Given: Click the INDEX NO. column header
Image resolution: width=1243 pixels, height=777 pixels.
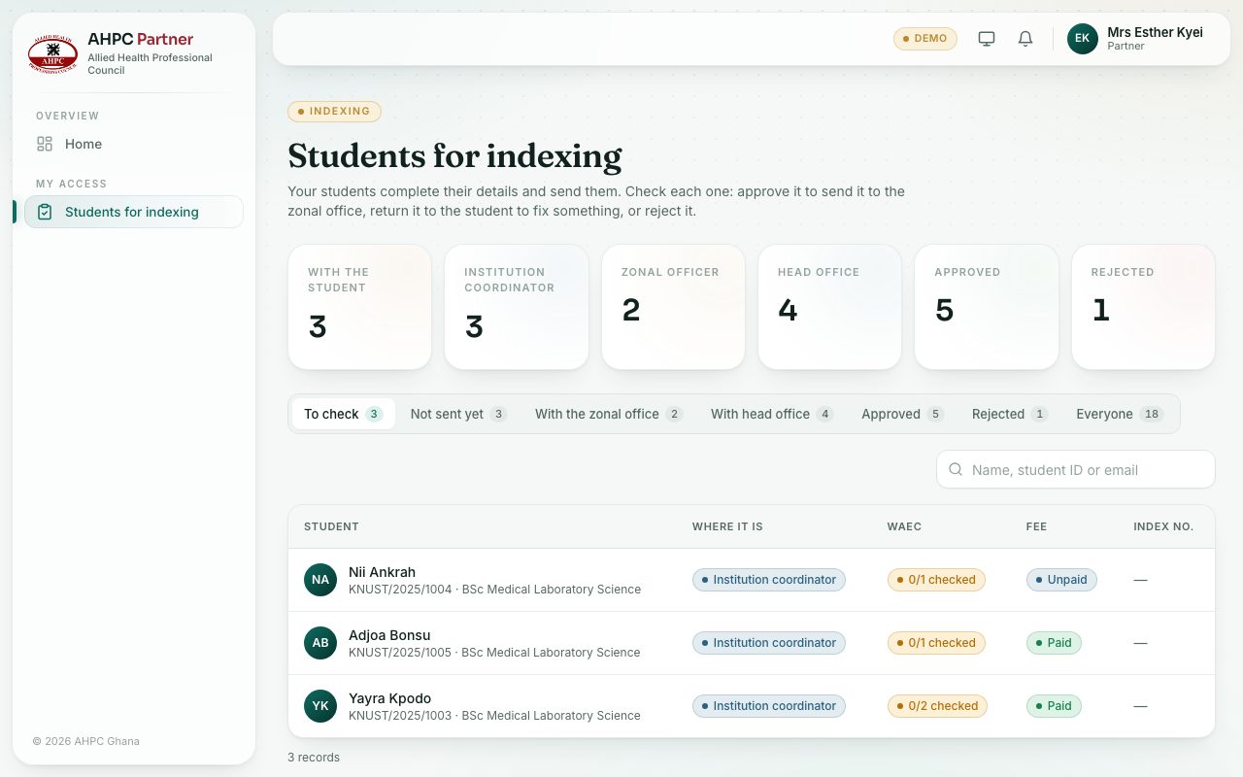Looking at the screenshot, I should (1163, 526).
